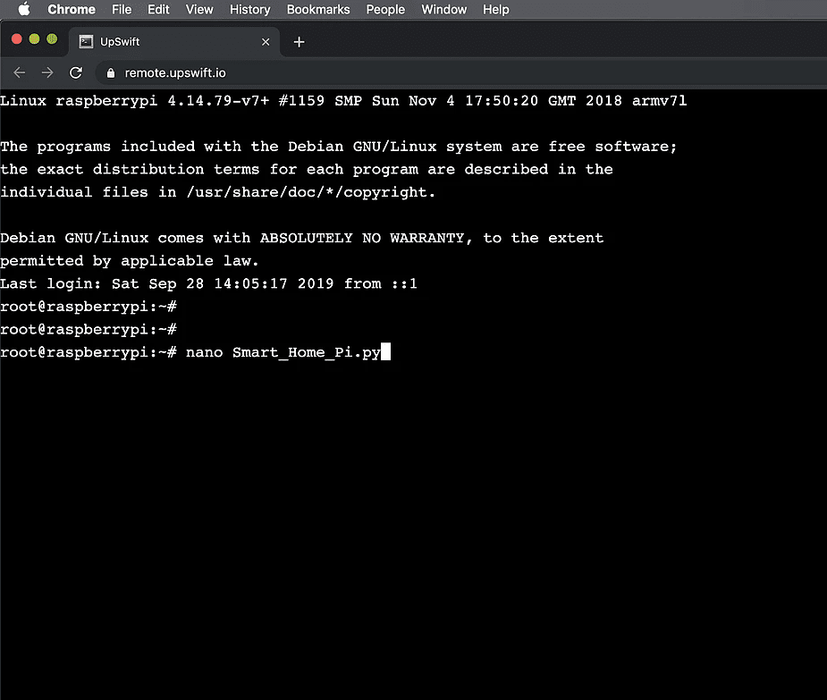Open the History menu

click(249, 10)
